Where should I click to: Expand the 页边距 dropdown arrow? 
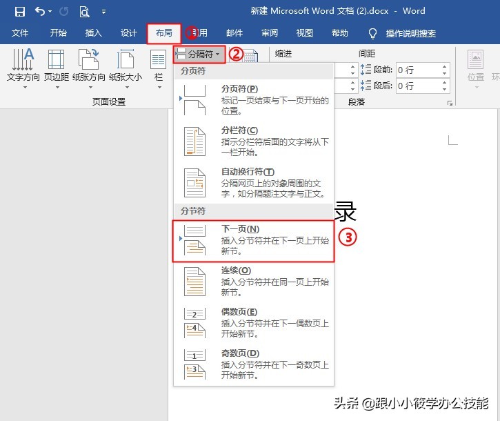(57, 87)
